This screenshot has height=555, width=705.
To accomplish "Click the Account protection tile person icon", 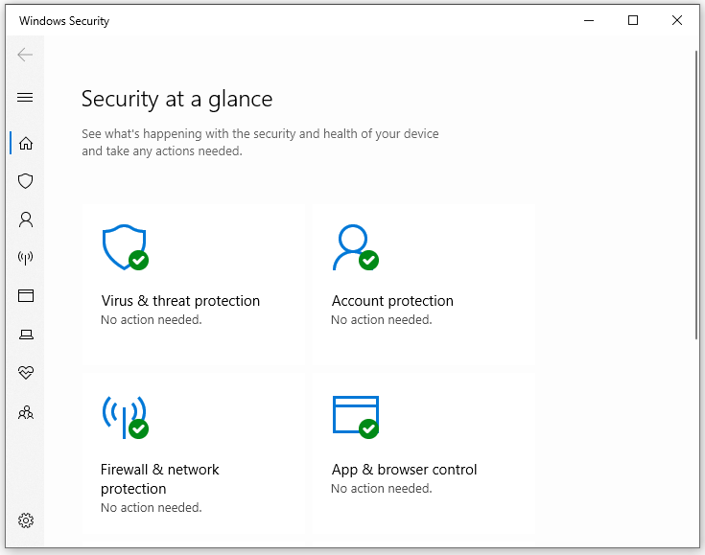I will point(353,247).
